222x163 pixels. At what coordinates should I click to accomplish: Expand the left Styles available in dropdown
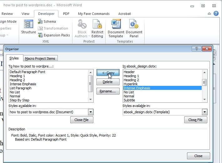click(x=91, y=112)
